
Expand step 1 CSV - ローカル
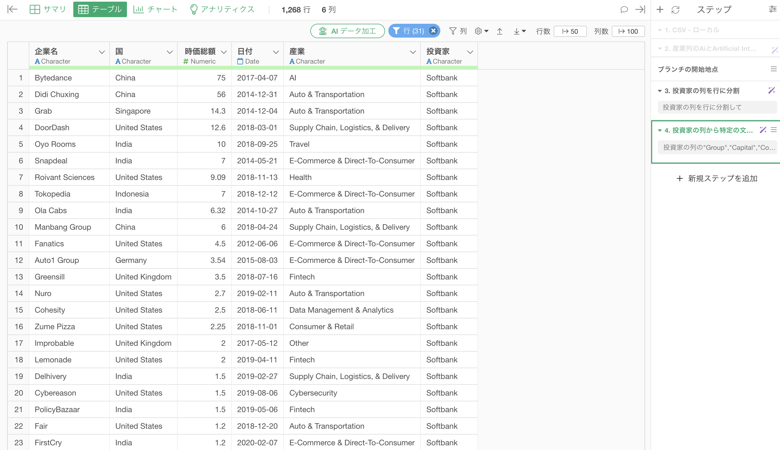(660, 30)
